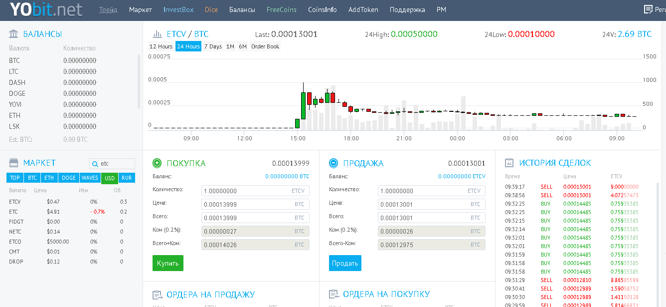666x307 pixels.
Task: Click the market search field containing etc
Action: click(x=112, y=164)
